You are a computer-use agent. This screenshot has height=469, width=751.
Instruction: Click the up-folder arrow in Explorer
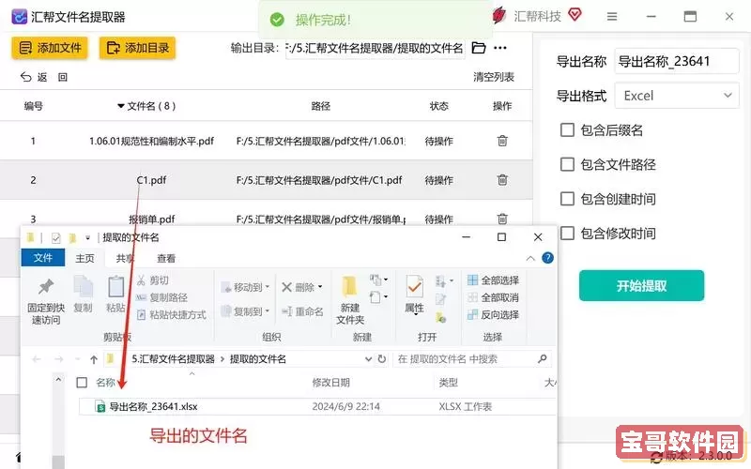coord(94,359)
